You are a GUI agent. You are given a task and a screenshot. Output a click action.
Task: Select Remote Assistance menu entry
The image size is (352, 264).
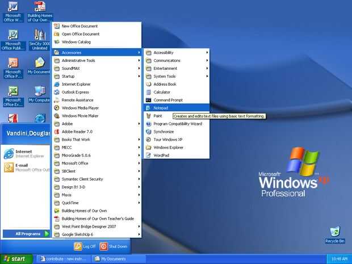tap(97, 100)
